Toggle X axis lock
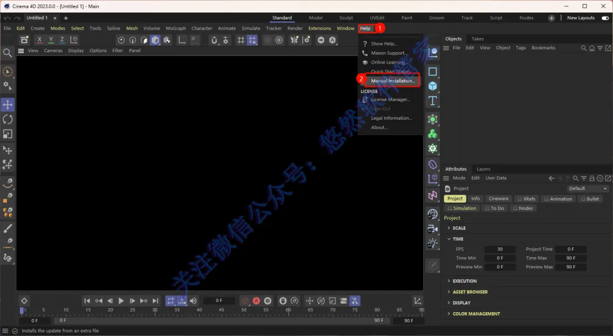 pyautogui.click(x=39, y=40)
